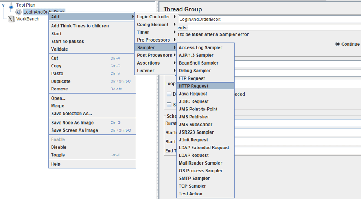Click Save Node As Image
Screen dimensions: 361x199
(x=92, y=123)
